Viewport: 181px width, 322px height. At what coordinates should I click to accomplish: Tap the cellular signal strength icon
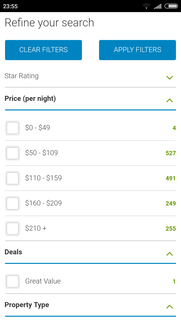tap(158, 6)
